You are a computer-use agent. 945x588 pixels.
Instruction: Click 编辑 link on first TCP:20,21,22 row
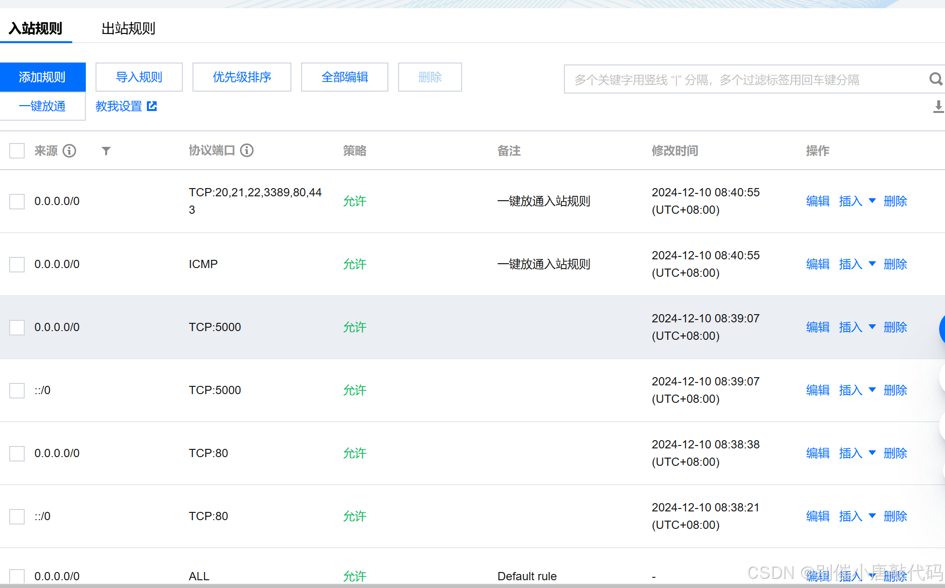[x=817, y=201]
